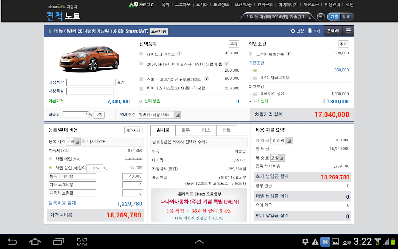
Task: Switch view to 비교 mode
Action: click(x=346, y=16)
